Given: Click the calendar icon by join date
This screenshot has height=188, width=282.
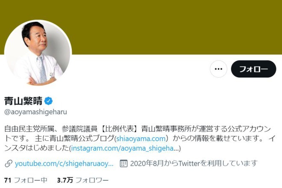Looking at the screenshot, I should (x=123, y=163).
